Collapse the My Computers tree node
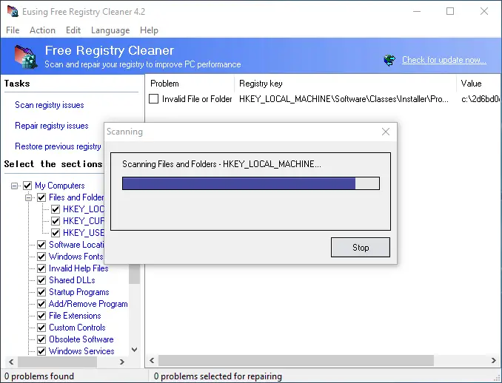Screen dimensions: 502x383 (x=14, y=186)
